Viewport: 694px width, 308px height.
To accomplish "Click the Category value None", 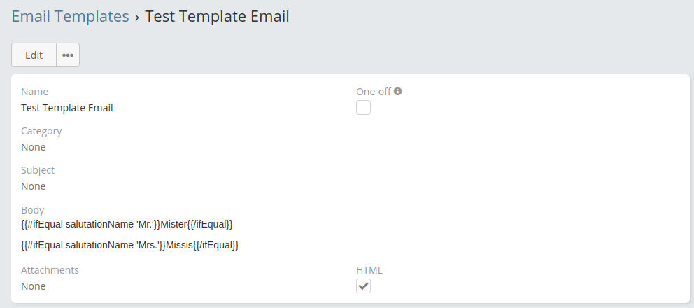I will (34, 147).
